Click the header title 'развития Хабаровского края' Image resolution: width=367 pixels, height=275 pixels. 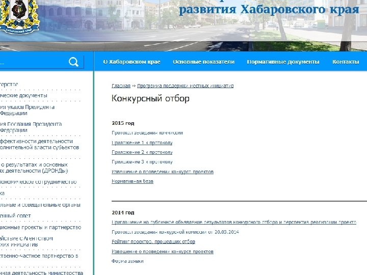(269, 10)
